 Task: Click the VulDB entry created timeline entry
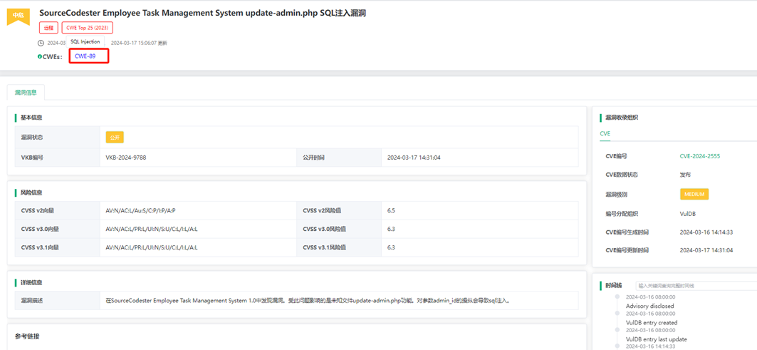click(652, 322)
